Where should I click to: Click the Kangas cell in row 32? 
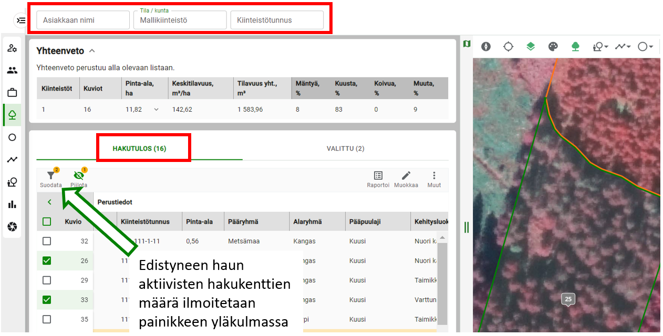point(304,241)
